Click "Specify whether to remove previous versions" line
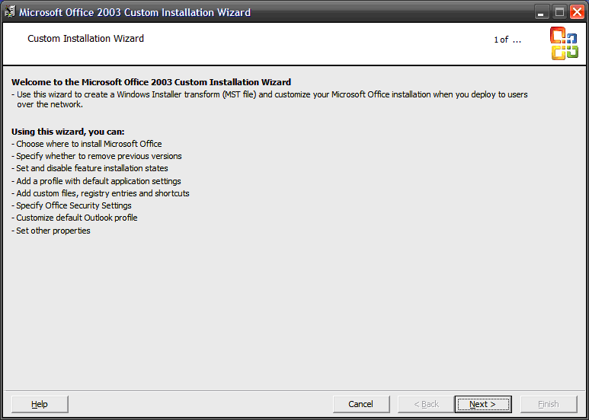This screenshot has width=589, height=420. (98, 156)
